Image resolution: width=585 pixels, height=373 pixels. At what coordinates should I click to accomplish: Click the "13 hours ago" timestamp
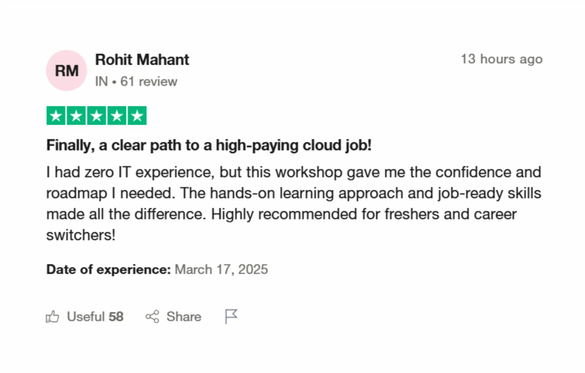(x=501, y=59)
